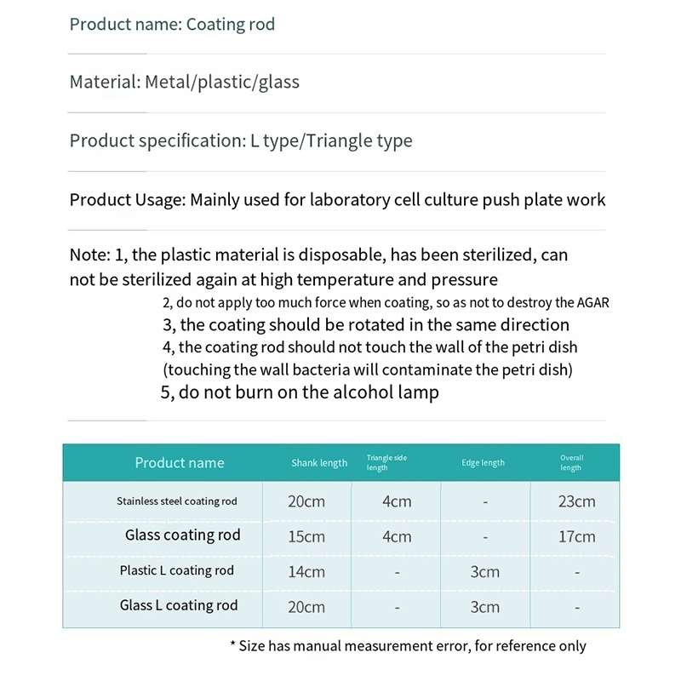Click the 23cm overall length cell
This screenshot has height=681, width=681.
pos(576,501)
